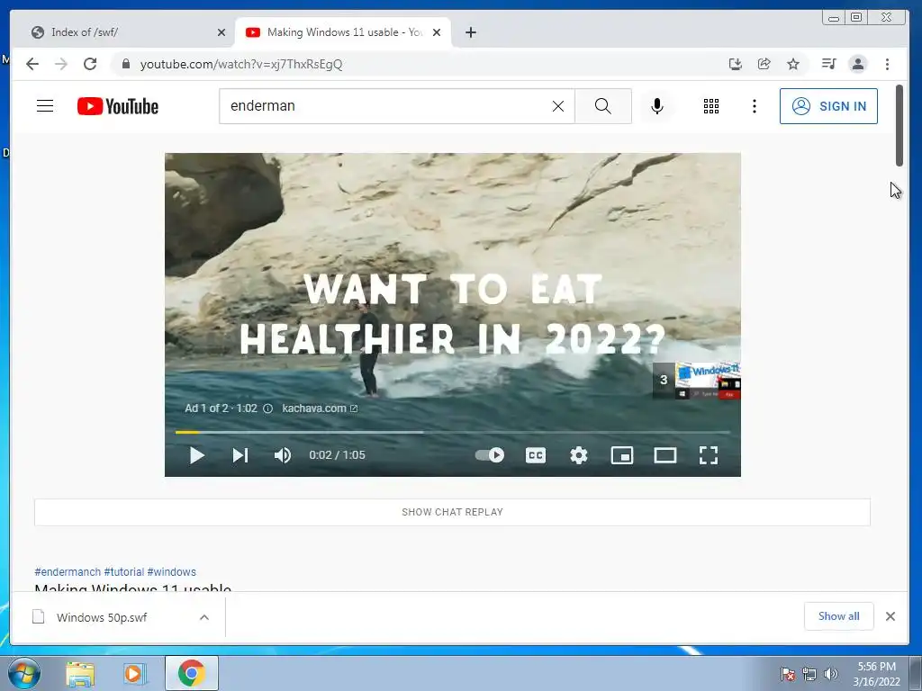The height and width of the screenshot is (691, 922).
Task: Select the Making Windows 11 usable tab
Action: pyautogui.click(x=344, y=32)
